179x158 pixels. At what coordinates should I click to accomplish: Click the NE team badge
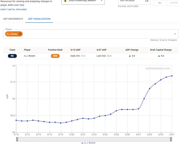click(x=12, y=56)
